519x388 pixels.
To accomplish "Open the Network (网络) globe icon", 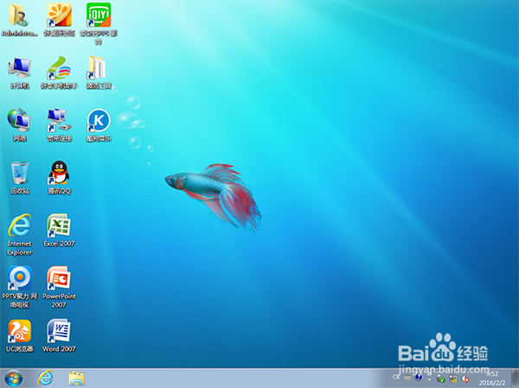I will coord(20,125).
